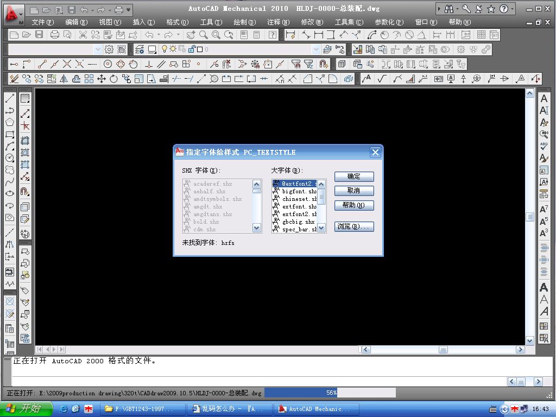Select the Polygon draw tool
556x417 pixels.
click(x=10, y=122)
